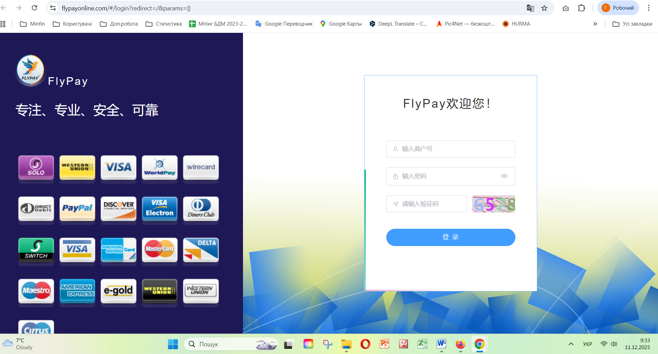This screenshot has width=658, height=354.
Task: Click the Visa icon beside Switch
Action: click(x=77, y=250)
